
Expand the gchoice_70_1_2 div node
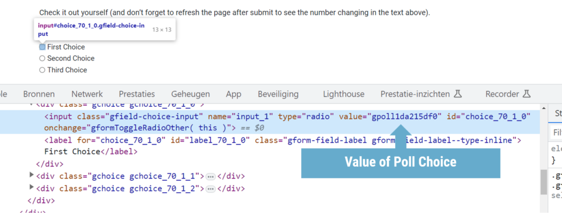[31, 187]
